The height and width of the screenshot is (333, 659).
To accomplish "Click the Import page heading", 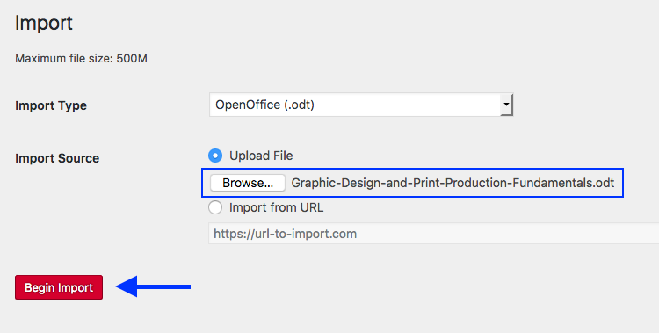I will click(44, 23).
